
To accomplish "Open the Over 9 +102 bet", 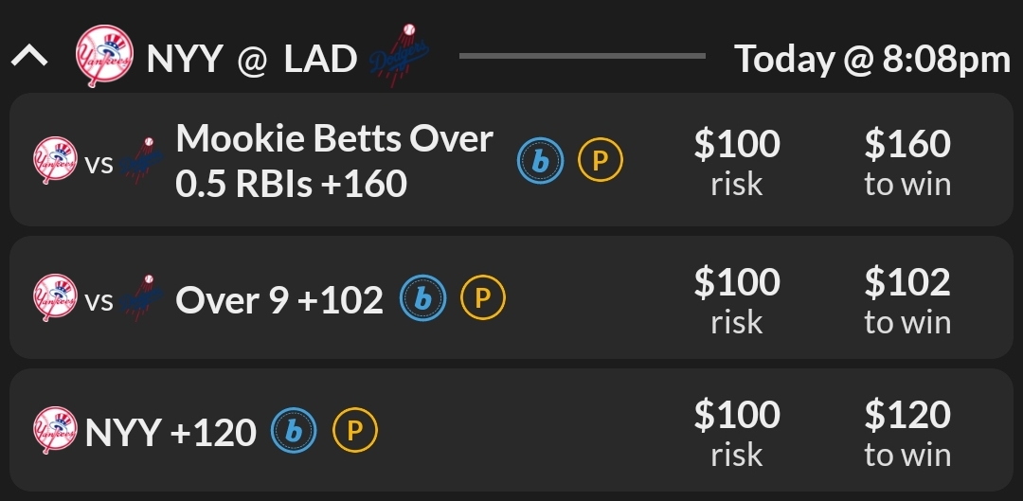I will coord(279,300).
